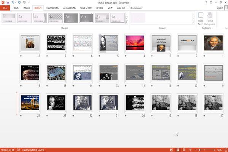Start slide show from beginning icon
The image size is (228, 152).
[24, 2]
